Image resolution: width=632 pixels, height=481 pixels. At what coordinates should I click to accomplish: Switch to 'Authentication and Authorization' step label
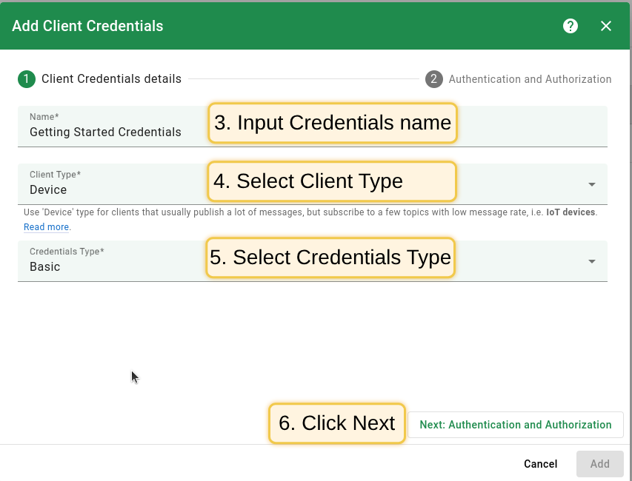530,79
